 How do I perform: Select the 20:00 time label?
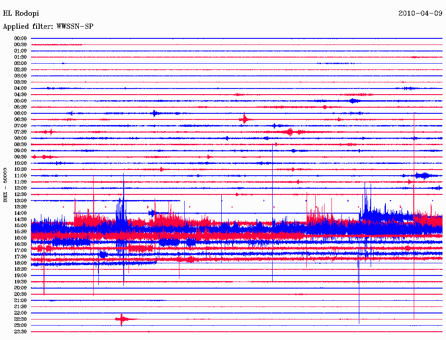(x=20, y=288)
